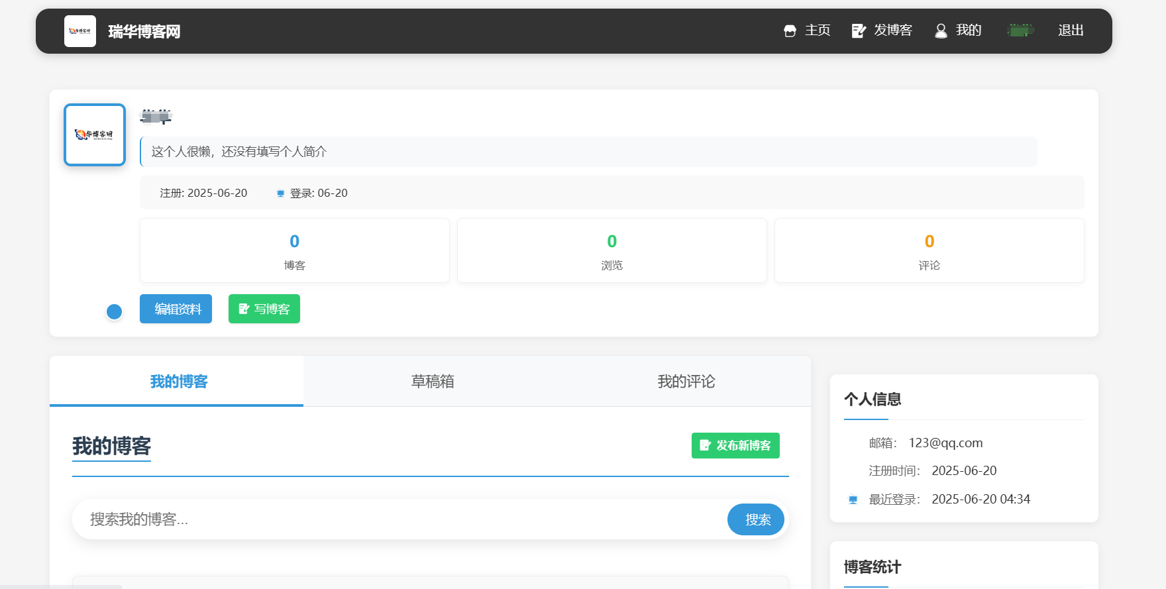The image size is (1166, 589).
Task: Click the icon next to 最近登录
Action: click(x=853, y=500)
